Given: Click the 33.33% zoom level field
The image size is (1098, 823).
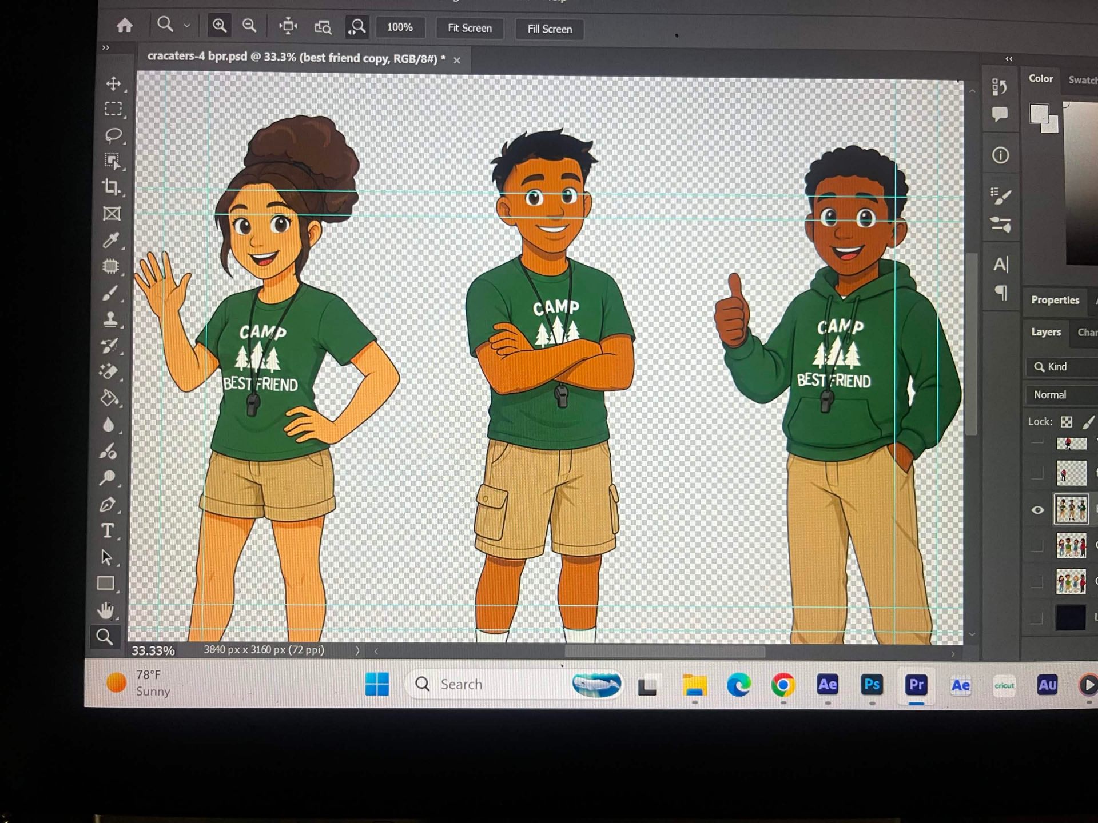Looking at the screenshot, I should [x=153, y=650].
